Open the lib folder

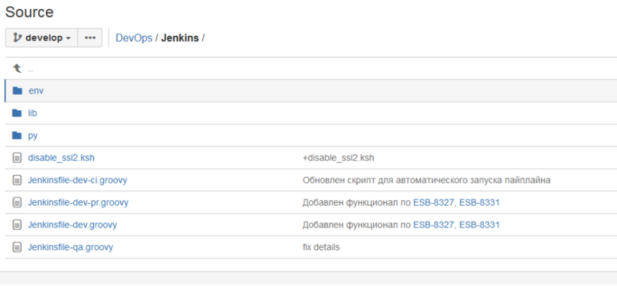tap(33, 113)
